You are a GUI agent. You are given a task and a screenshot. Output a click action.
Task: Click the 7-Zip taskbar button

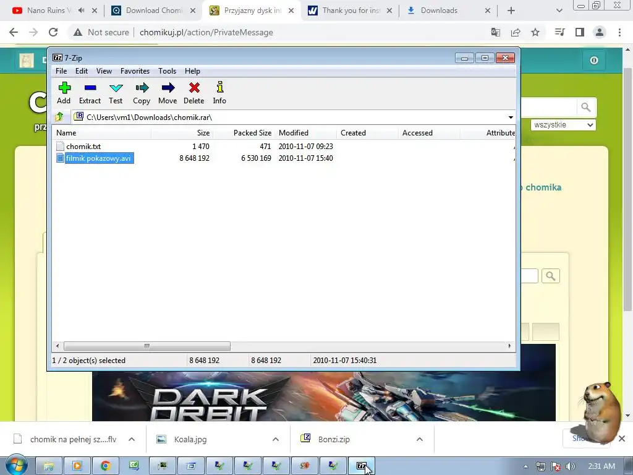point(361,466)
